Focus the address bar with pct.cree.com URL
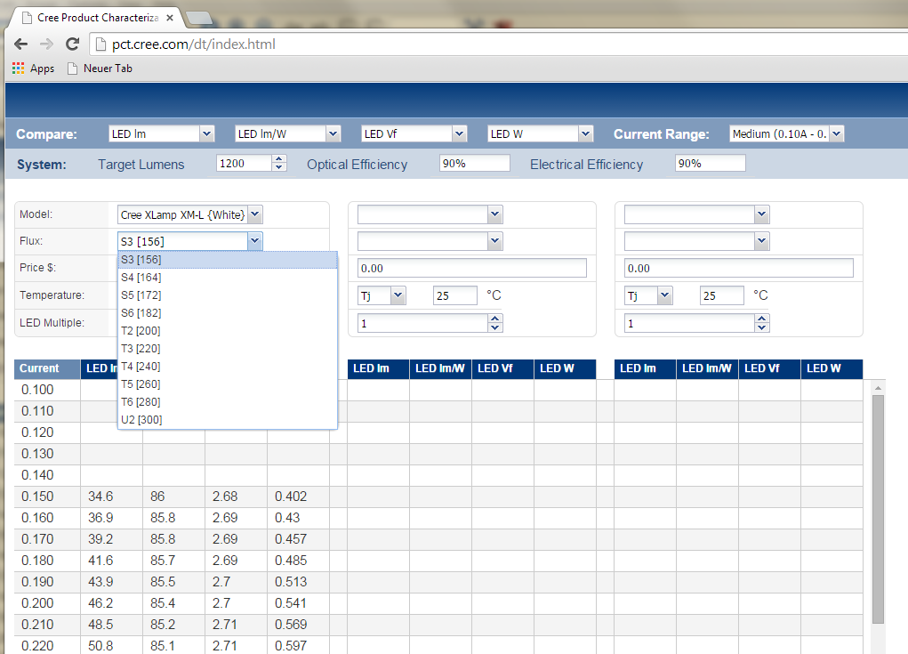The image size is (908, 654). click(498, 44)
